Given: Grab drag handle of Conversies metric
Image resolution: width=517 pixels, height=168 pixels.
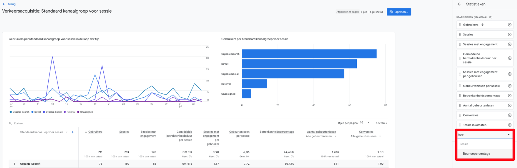Looking at the screenshot, I should pyautogui.click(x=460, y=115).
